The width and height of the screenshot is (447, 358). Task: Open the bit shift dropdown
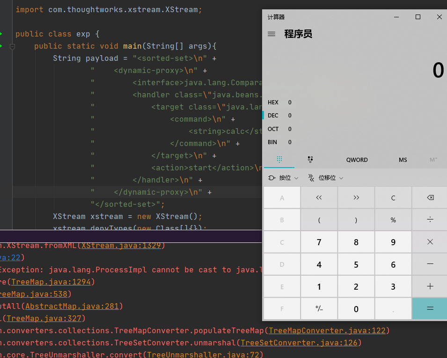(326, 178)
